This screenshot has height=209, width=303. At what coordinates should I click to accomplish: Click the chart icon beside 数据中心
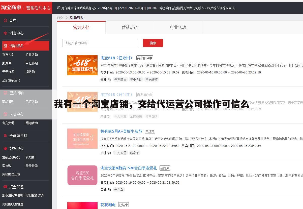click(5, 148)
